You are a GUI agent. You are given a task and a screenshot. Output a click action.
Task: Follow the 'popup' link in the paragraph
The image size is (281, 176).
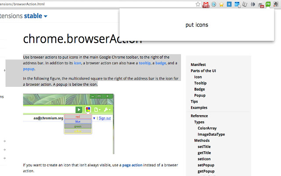coord(29,69)
